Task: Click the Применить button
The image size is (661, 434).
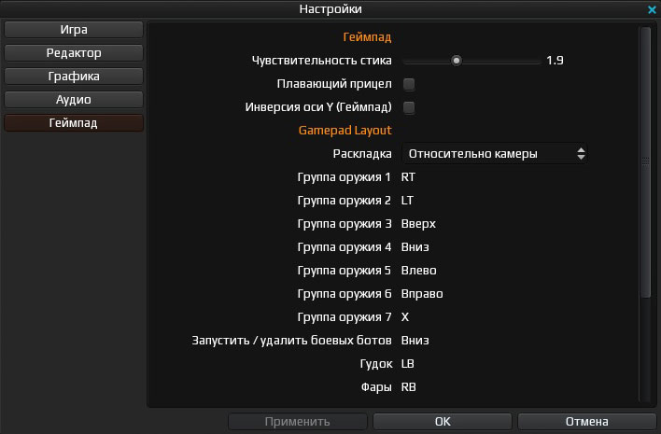Action: pyautogui.click(x=297, y=421)
